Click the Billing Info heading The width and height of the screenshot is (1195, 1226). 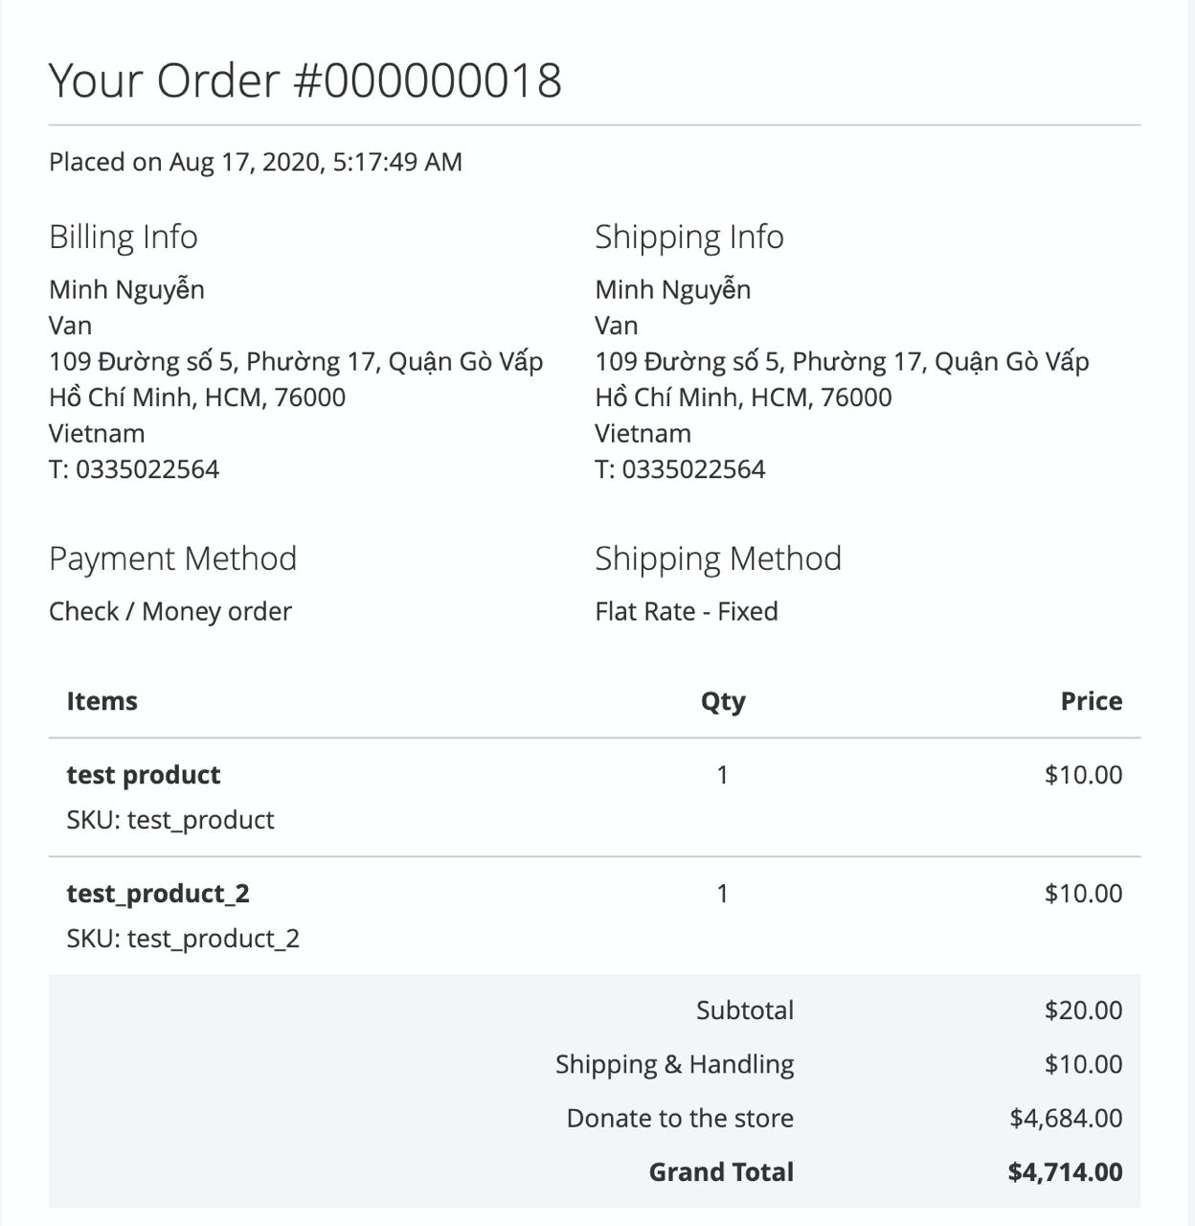point(124,237)
